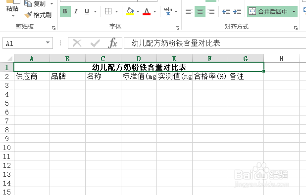This screenshot has height=195, width=306.
Task: Select column F header
Action: (210, 59)
